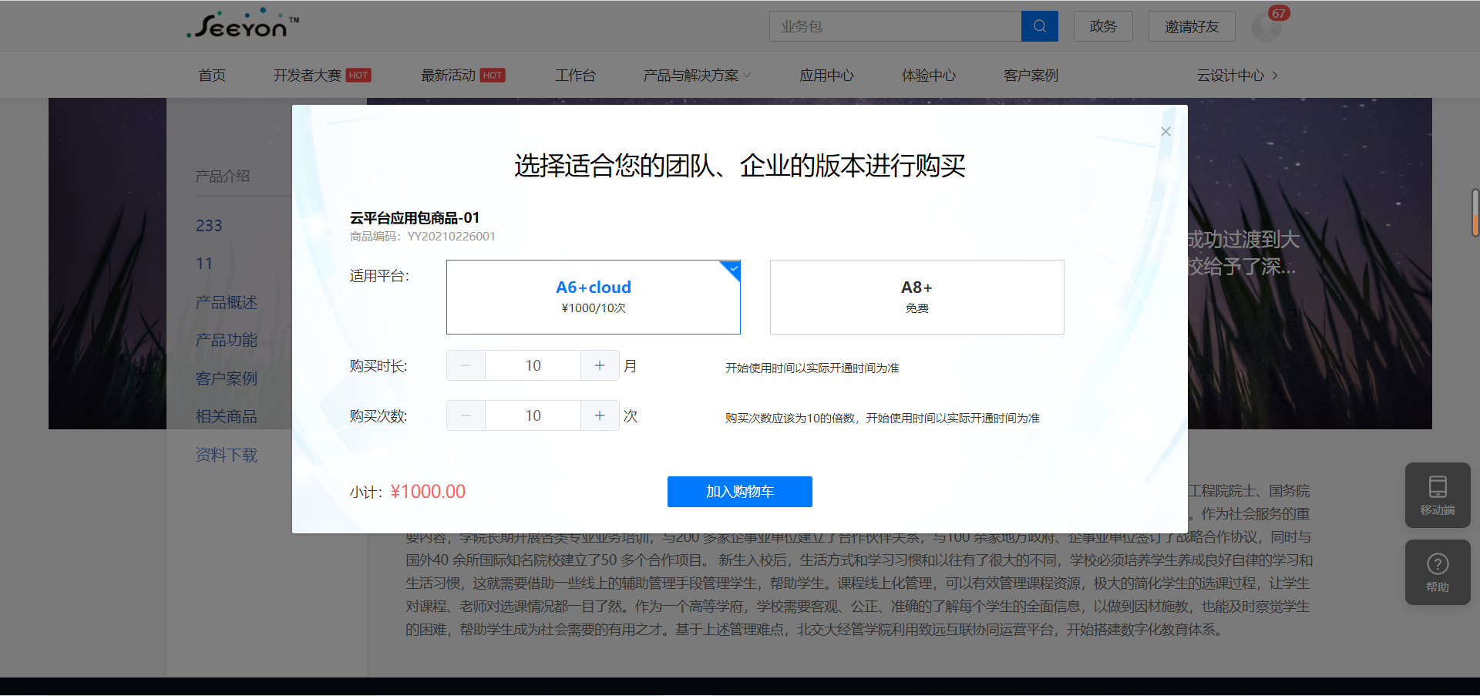Open 客户案例 in top navigation
This screenshot has height=696, width=1480.
pyautogui.click(x=1031, y=76)
